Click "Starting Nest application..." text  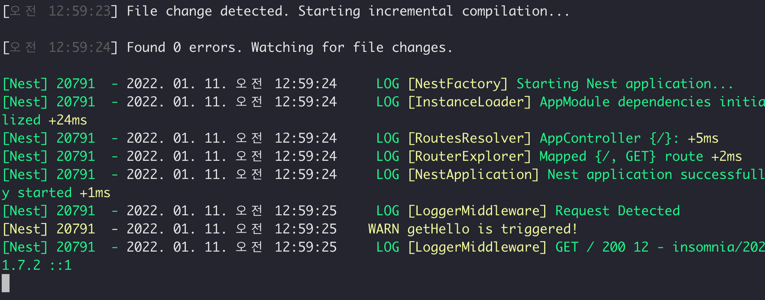(x=624, y=84)
